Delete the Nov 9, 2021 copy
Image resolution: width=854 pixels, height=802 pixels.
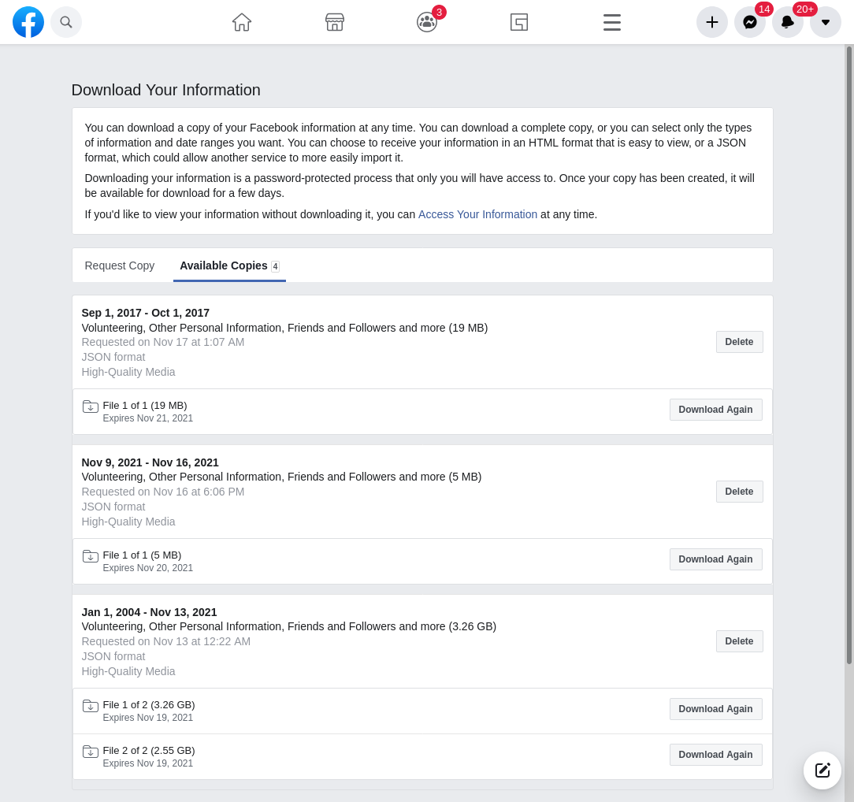coord(739,492)
